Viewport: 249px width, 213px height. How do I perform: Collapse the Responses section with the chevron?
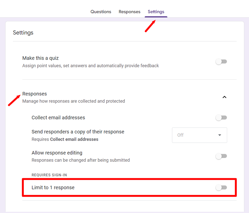coord(224,97)
